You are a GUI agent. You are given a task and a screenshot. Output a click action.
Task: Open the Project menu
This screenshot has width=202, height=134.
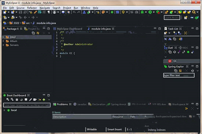pyautogui.click(x=67, y=8)
